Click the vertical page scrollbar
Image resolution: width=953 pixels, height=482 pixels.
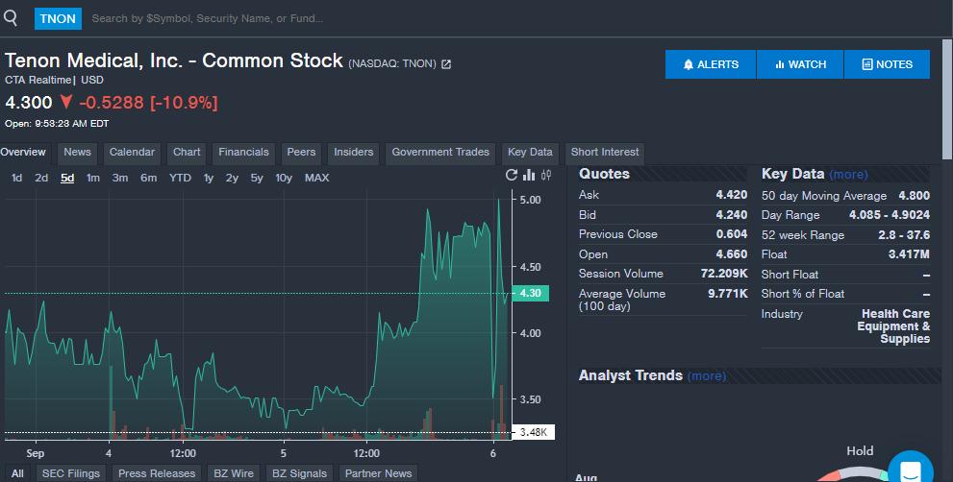pyautogui.click(x=947, y=100)
